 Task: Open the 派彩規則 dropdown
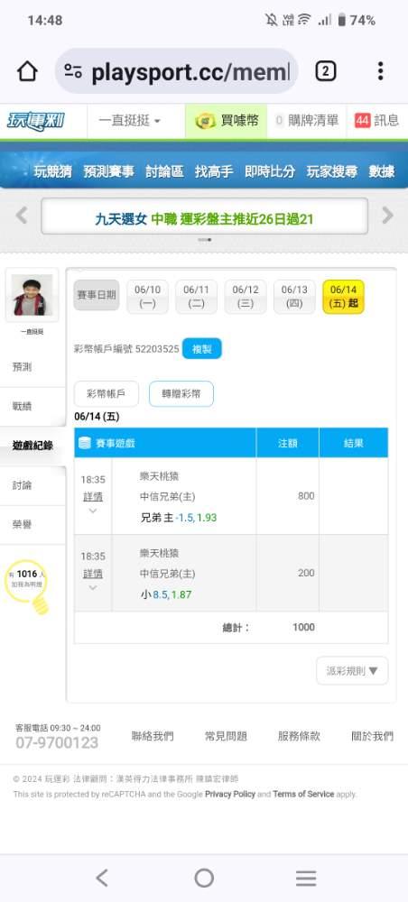coord(352,671)
